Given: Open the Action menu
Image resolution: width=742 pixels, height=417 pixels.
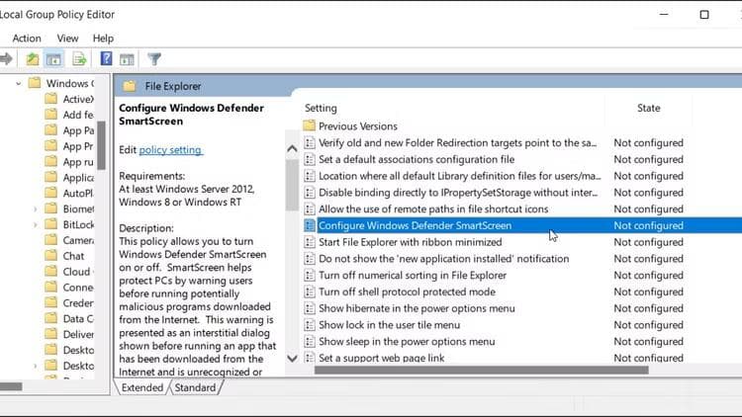Looking at the screenshot, I should click(27, 39).
